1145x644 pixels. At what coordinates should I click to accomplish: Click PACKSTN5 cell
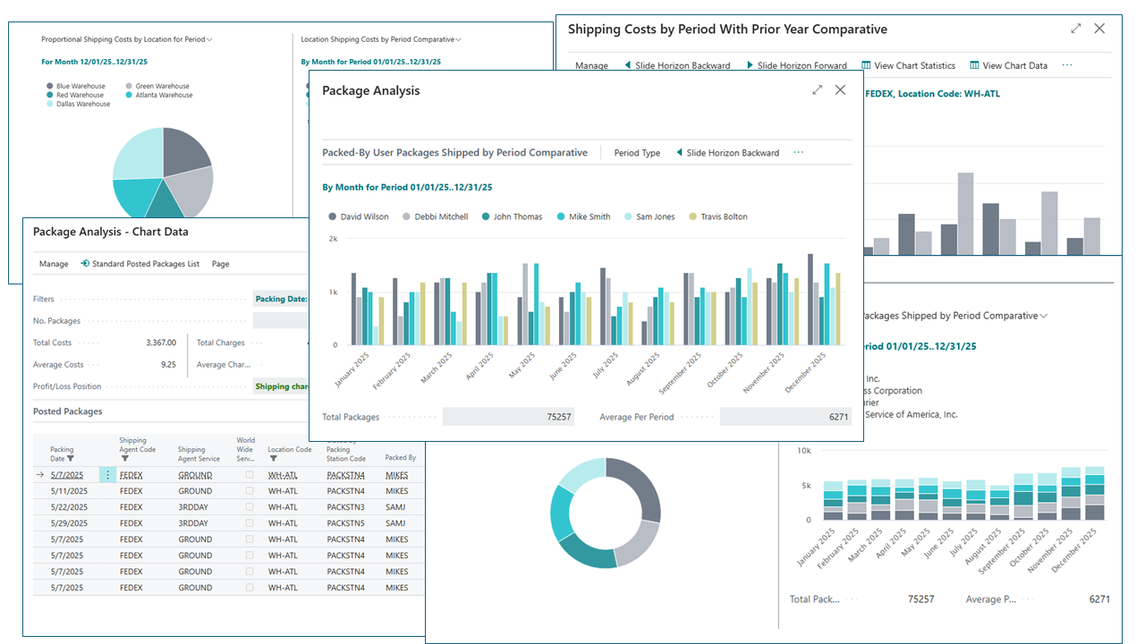(345, 523)
